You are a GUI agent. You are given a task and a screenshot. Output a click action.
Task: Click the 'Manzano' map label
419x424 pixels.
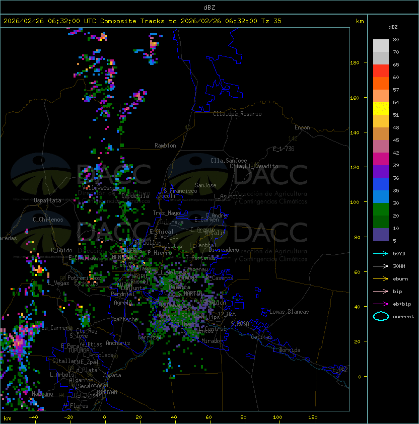click(42, 394)
